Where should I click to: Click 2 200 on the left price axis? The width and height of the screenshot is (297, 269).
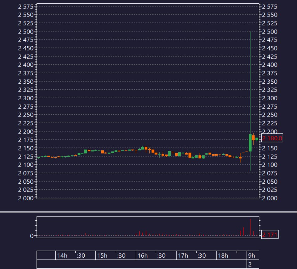pos(26,131)
